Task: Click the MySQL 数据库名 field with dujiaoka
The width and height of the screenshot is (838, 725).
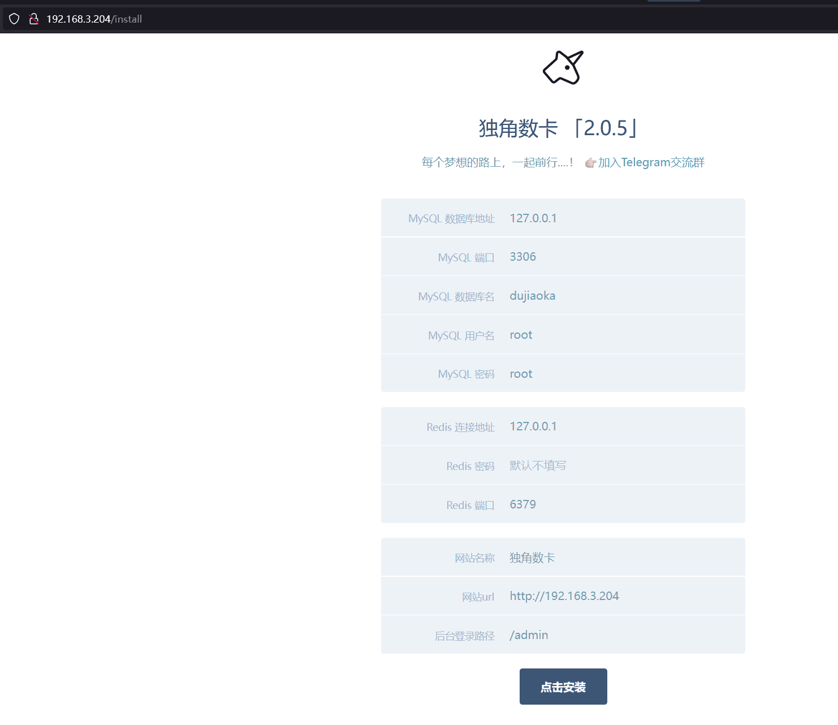Action: coord(622,296)
